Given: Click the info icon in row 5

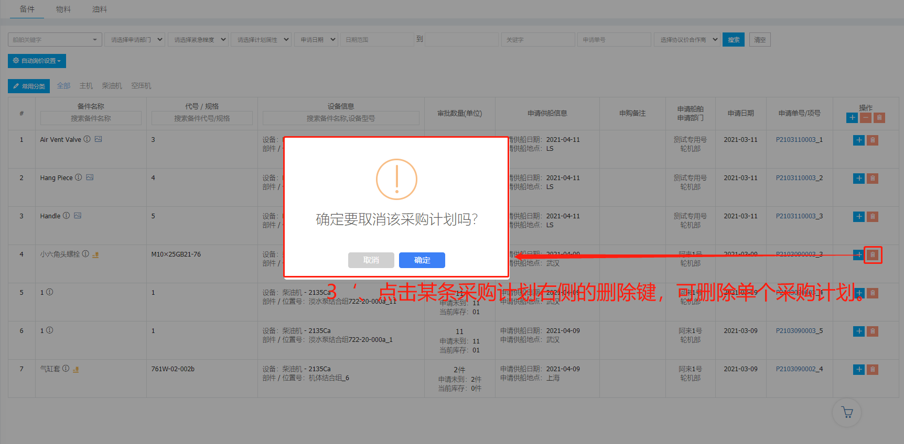Looking at the screenshot, I should 50,292.
